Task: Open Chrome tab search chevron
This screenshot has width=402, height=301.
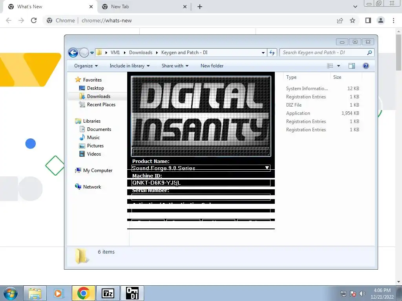Action: [355, 7]
